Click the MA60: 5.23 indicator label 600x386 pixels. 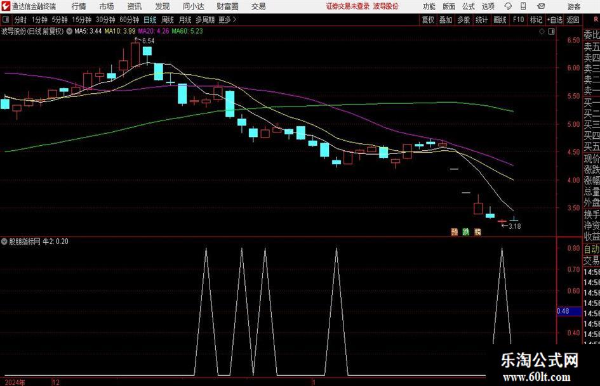pos(187,31)
